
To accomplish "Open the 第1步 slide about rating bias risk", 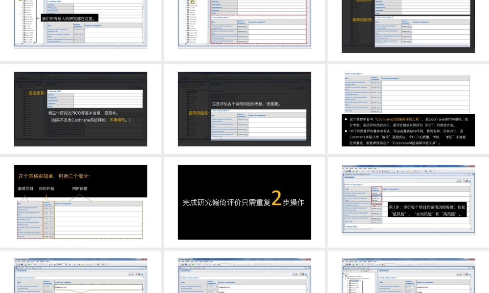I will click(x=408, y=202).
